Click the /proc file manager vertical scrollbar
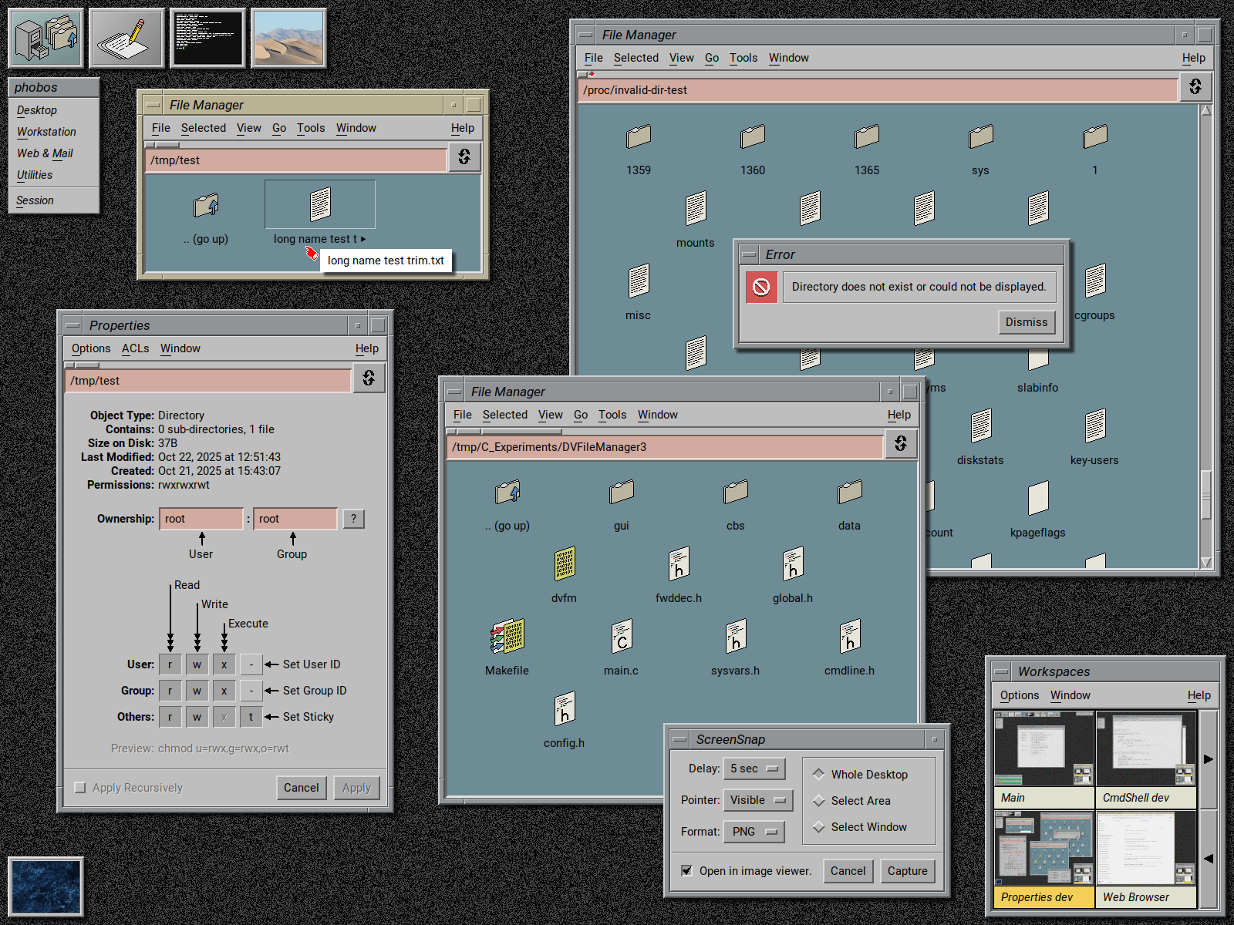This screenshot has height=925, width=1234. (1205, 336)
